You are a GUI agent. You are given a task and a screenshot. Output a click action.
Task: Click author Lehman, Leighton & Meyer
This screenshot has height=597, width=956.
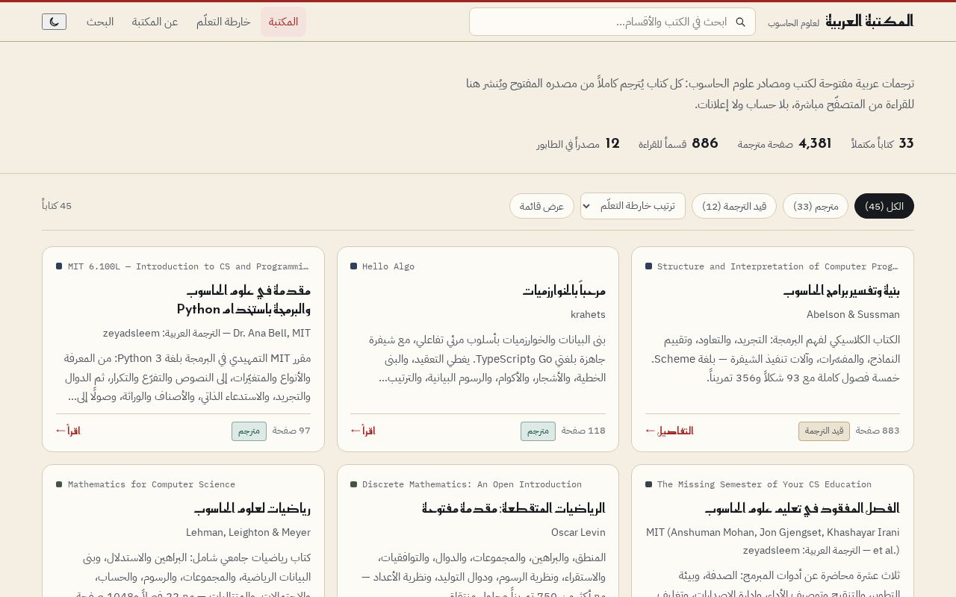(248, 532)
